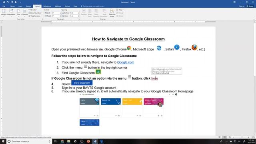Set the Indent Right value field
Image resolution: width=256 pixels, height=144 pixels.
coord(56,16)
